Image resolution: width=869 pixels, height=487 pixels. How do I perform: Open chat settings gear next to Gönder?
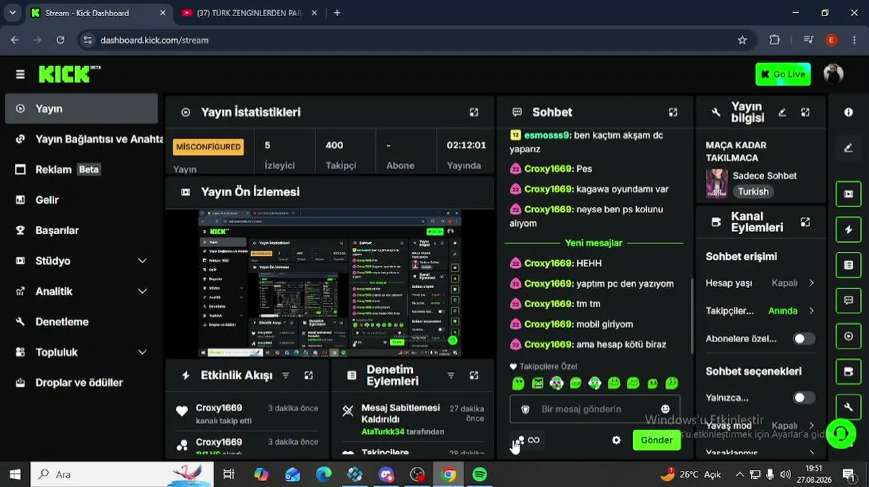click(616, 440)
